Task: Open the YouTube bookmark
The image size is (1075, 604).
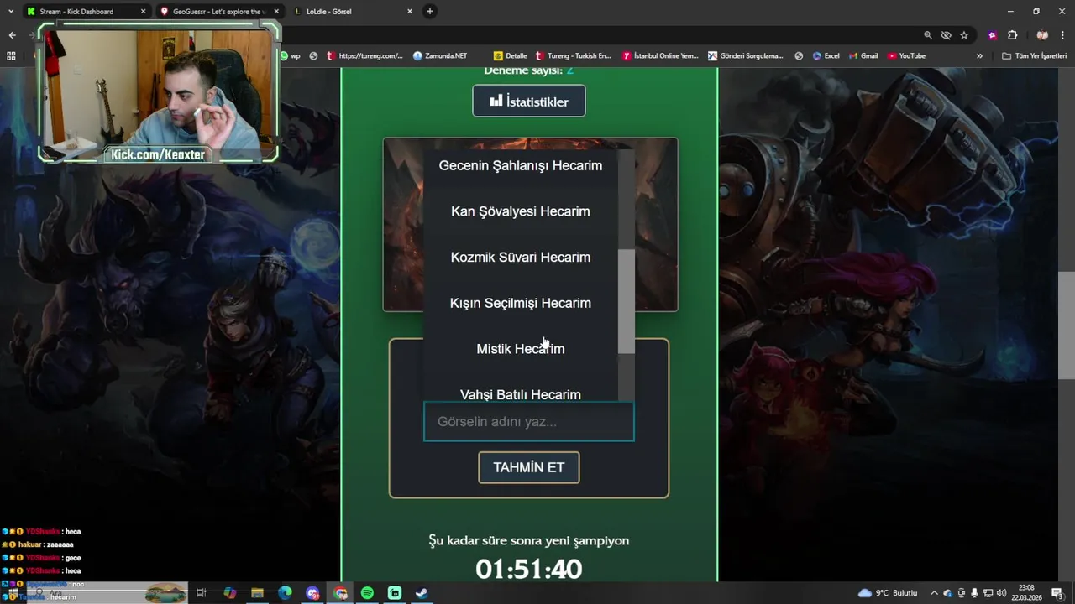Action: [906, 56]
